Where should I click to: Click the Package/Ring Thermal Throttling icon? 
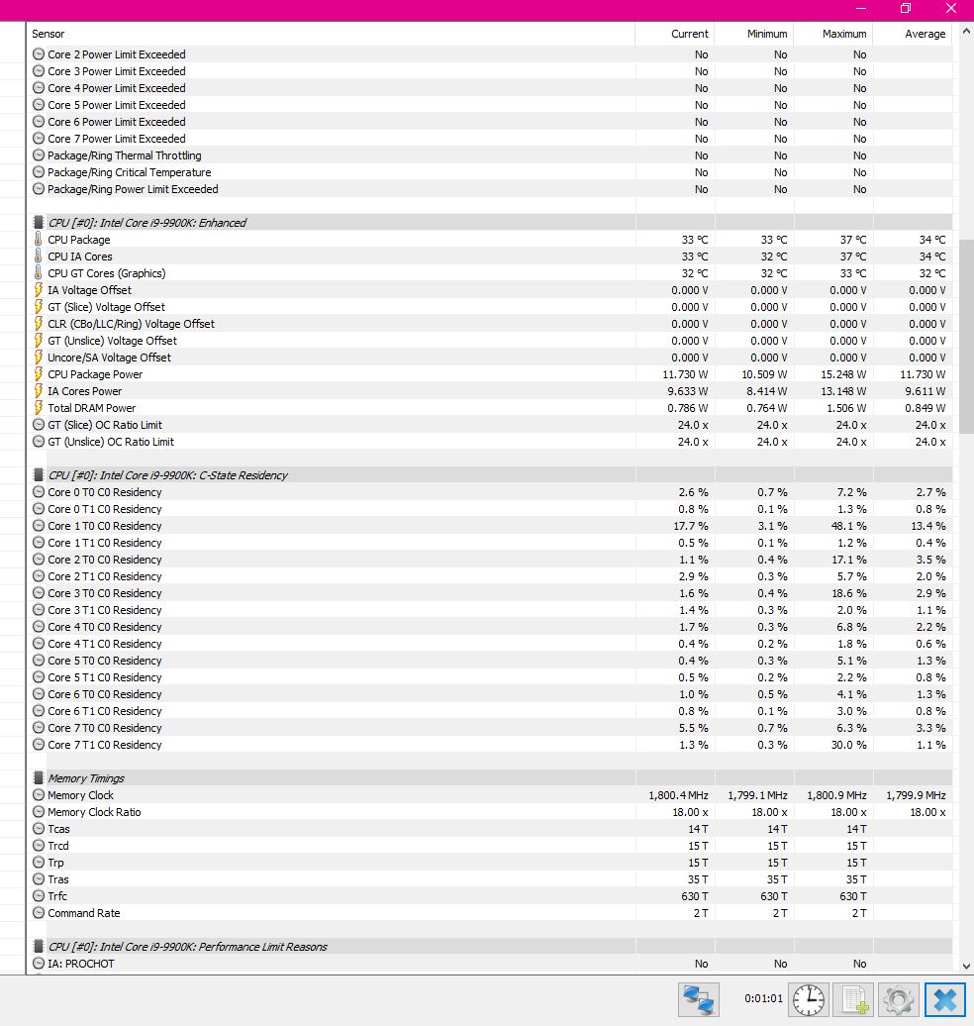pyautogui.click(x=39, y=155)
